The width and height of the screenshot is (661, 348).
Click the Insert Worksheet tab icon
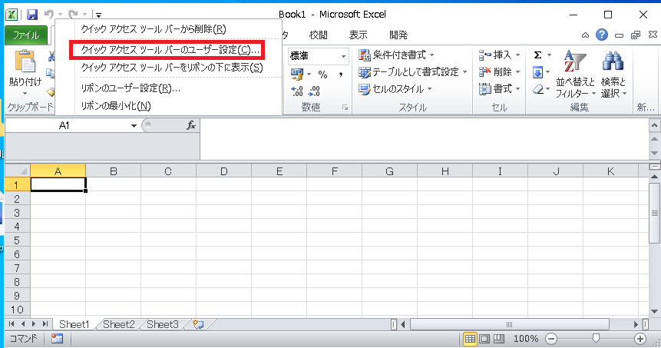tap(198, 324)
